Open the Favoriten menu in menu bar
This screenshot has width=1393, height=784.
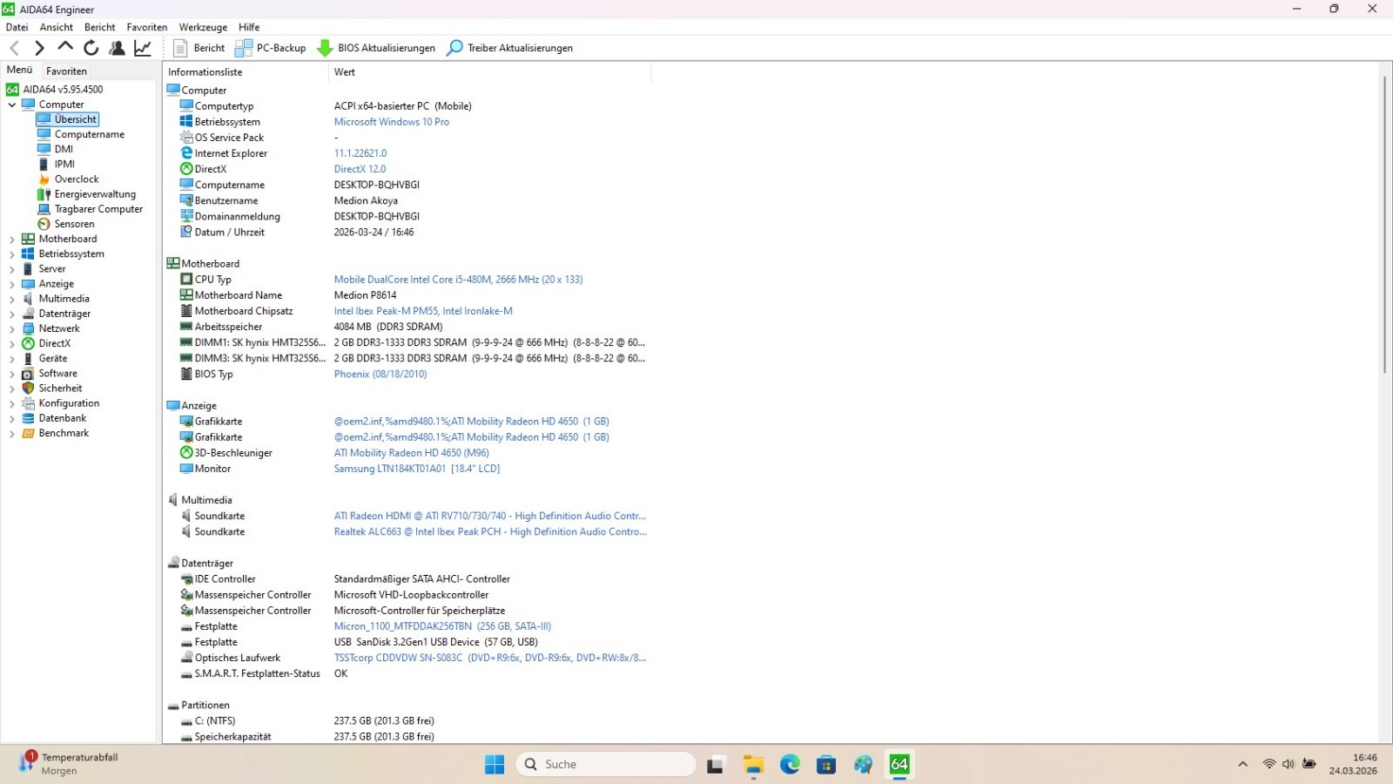[x=147, y=27]
